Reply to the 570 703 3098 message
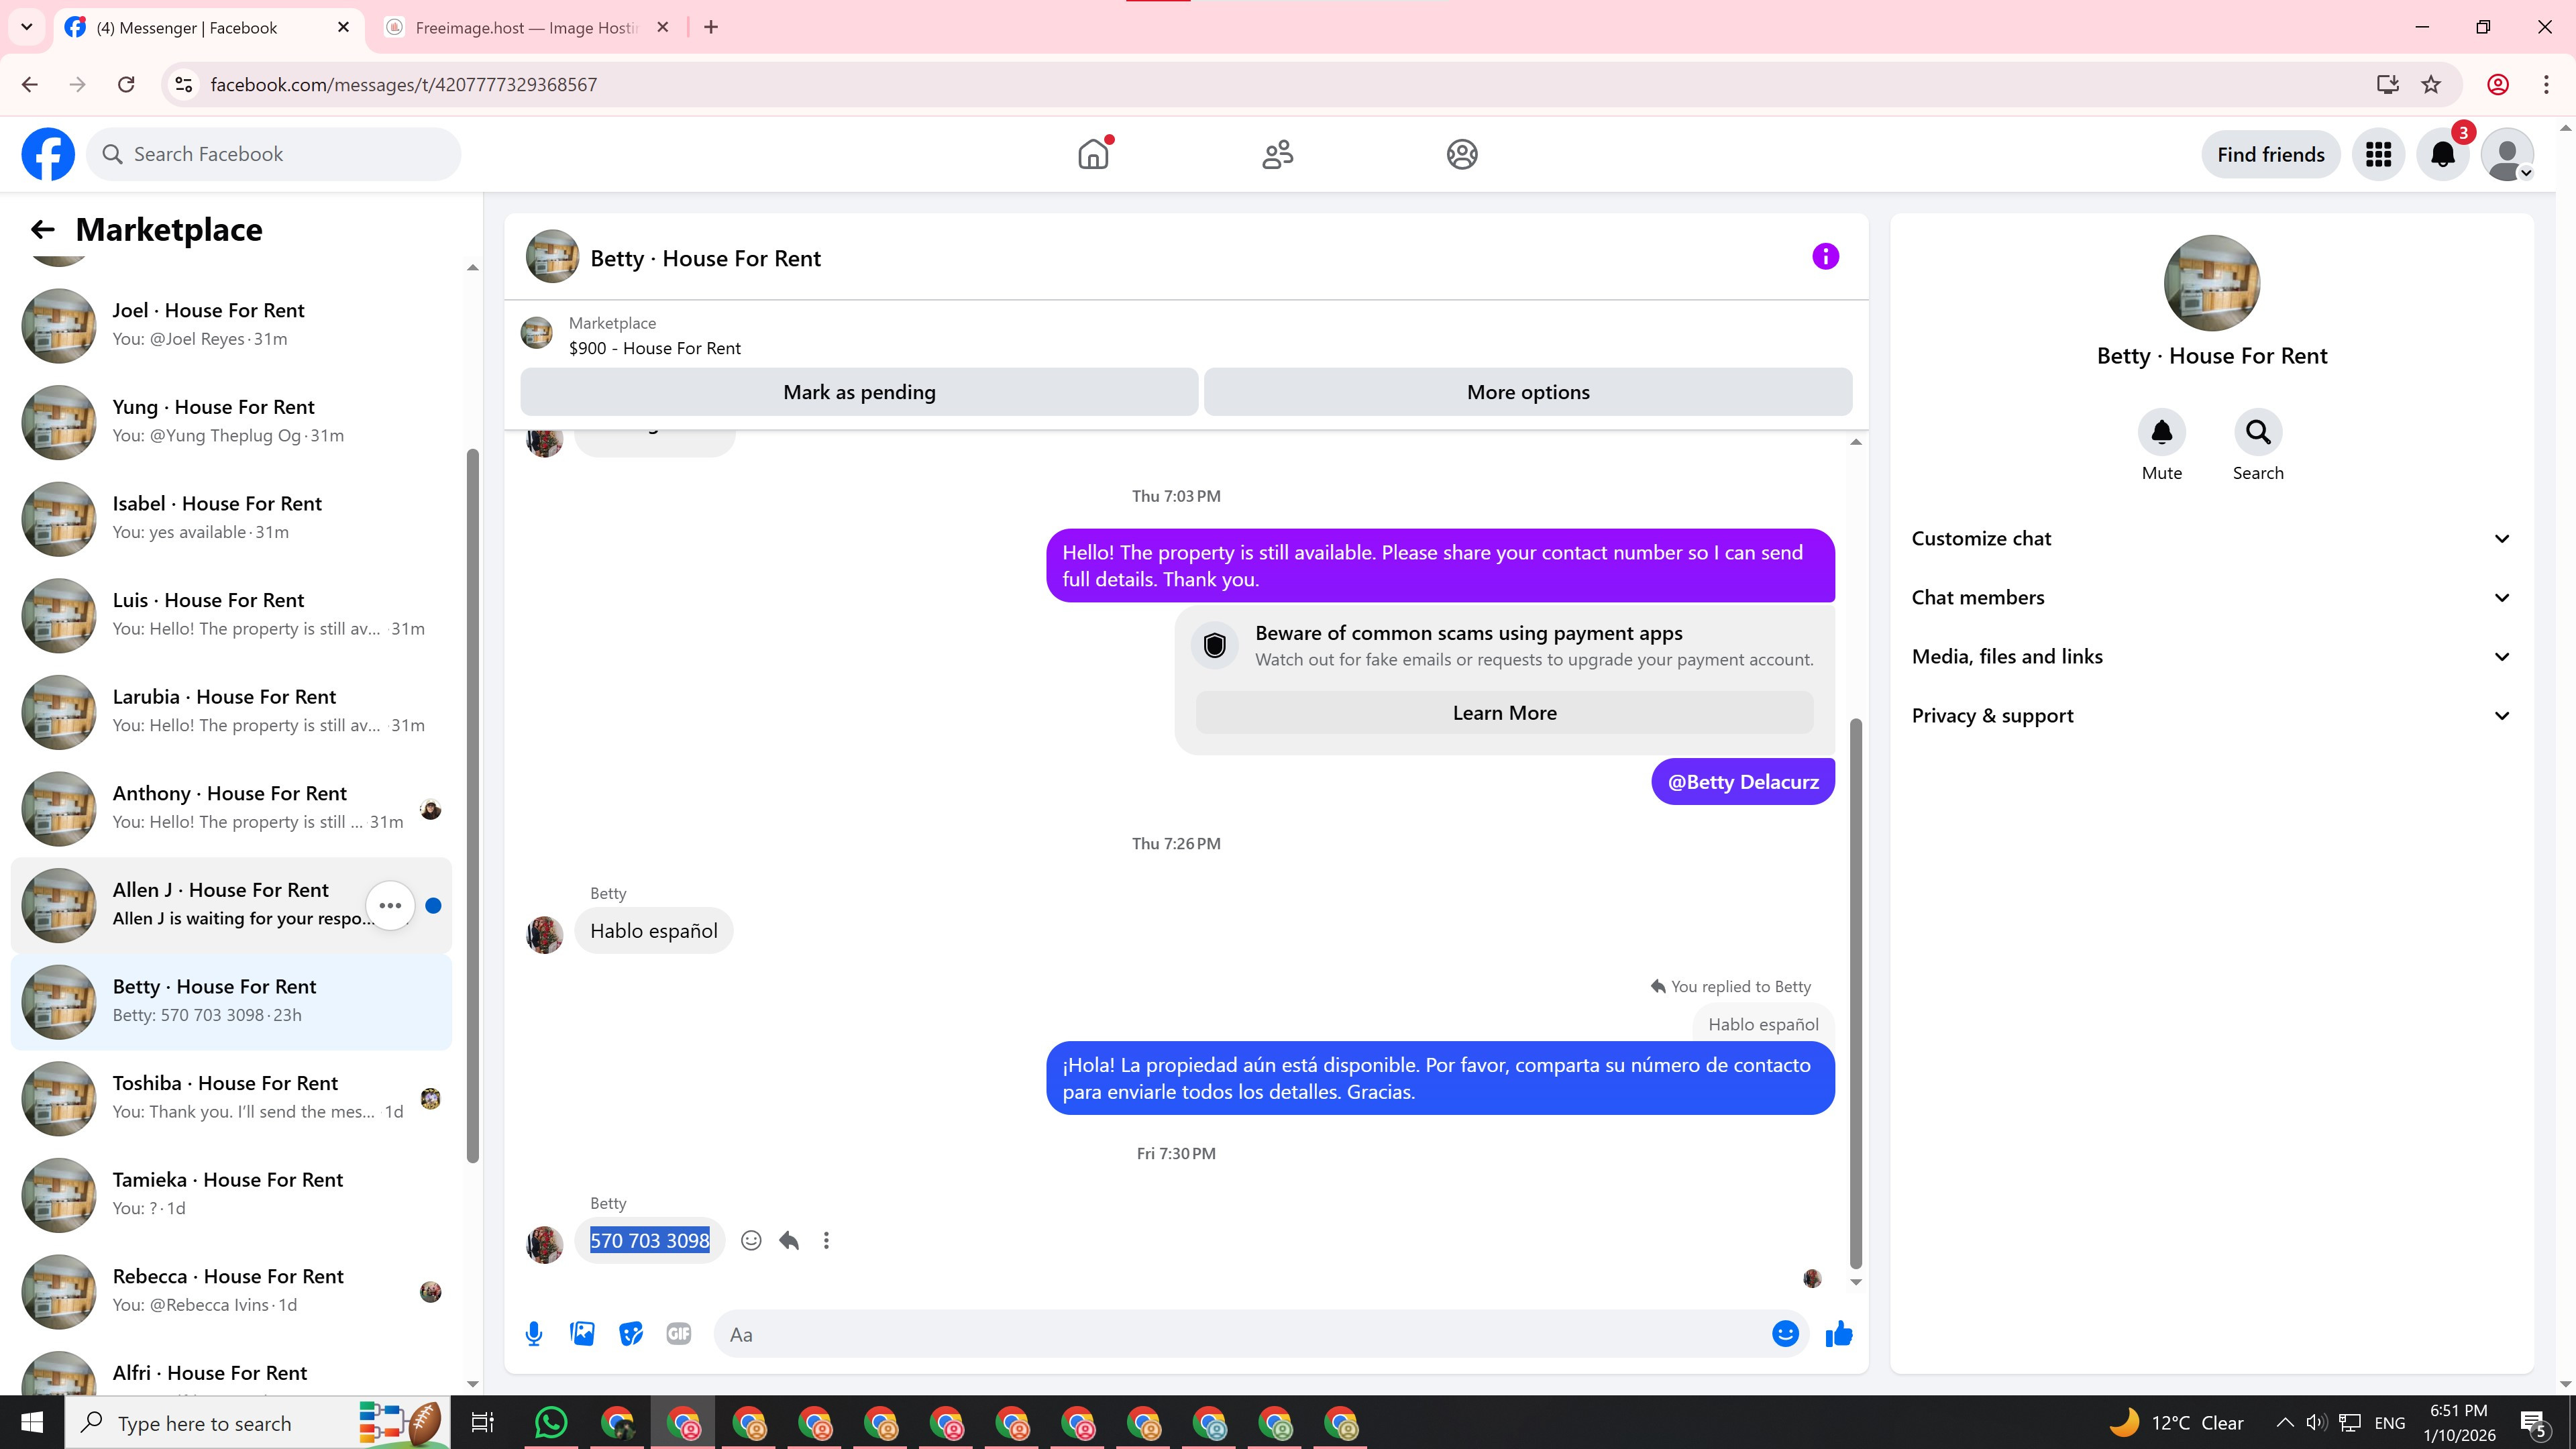The height and width of the screenshot is (1449, 2576). [789, 1241]
